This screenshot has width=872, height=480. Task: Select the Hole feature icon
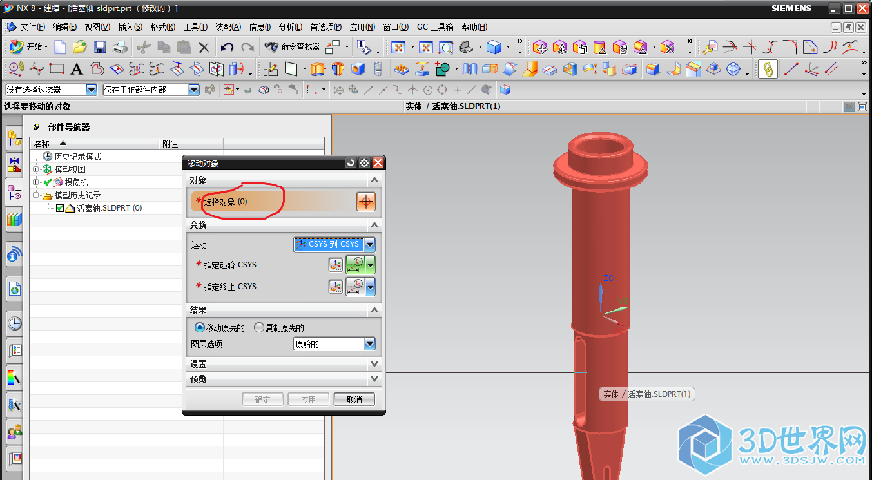click(358, 68)
